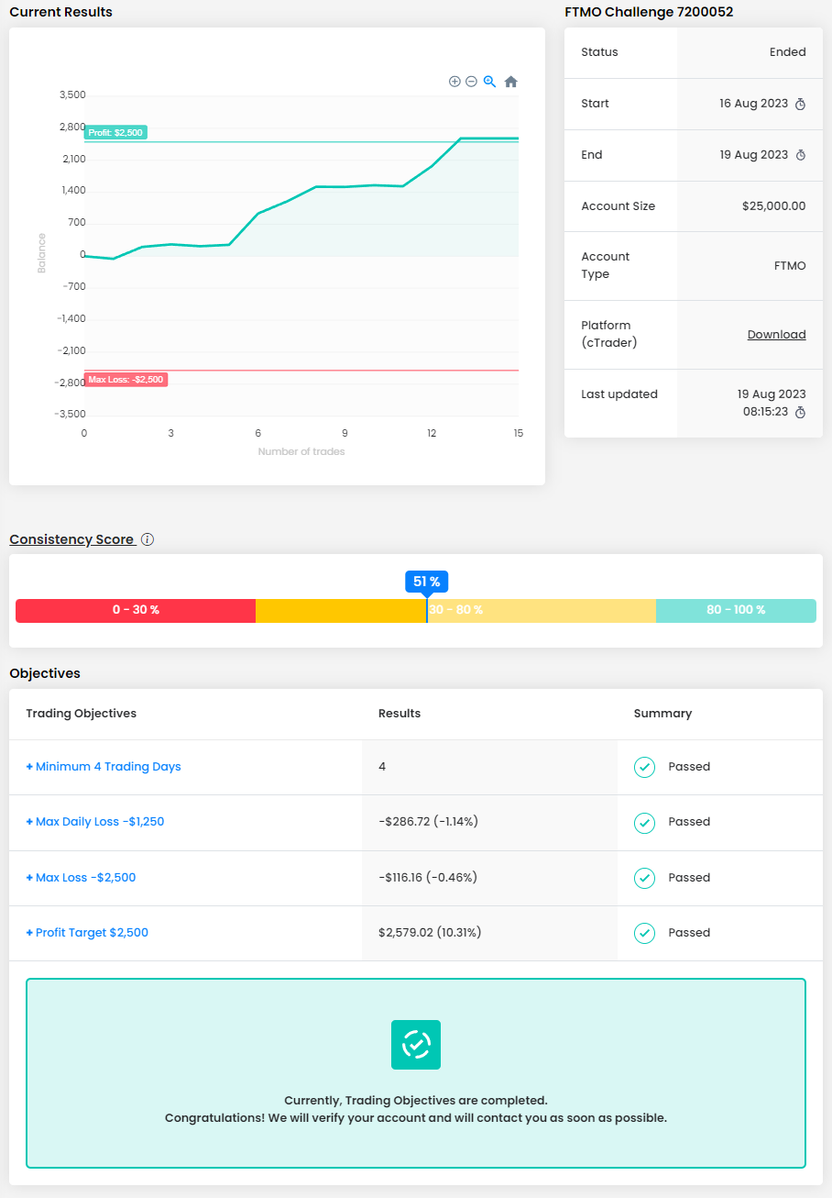Select the magnifier selection zoom tool
Viewport: 832px width, 1198px height.
point(489,82)
